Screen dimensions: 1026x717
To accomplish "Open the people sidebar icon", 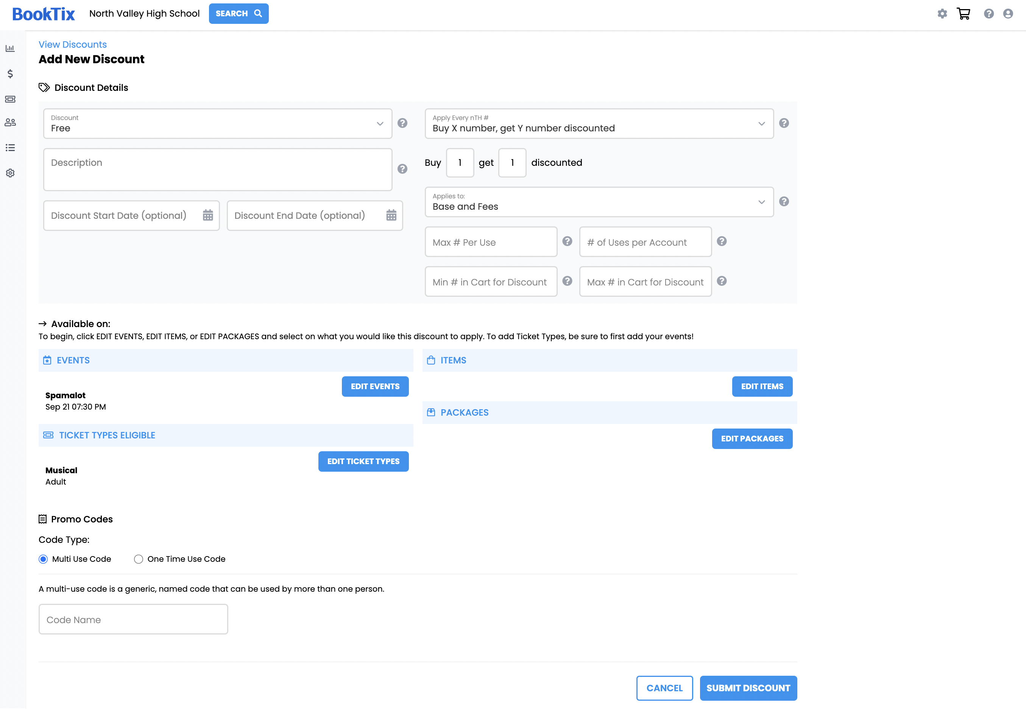I will pos(10,122).
